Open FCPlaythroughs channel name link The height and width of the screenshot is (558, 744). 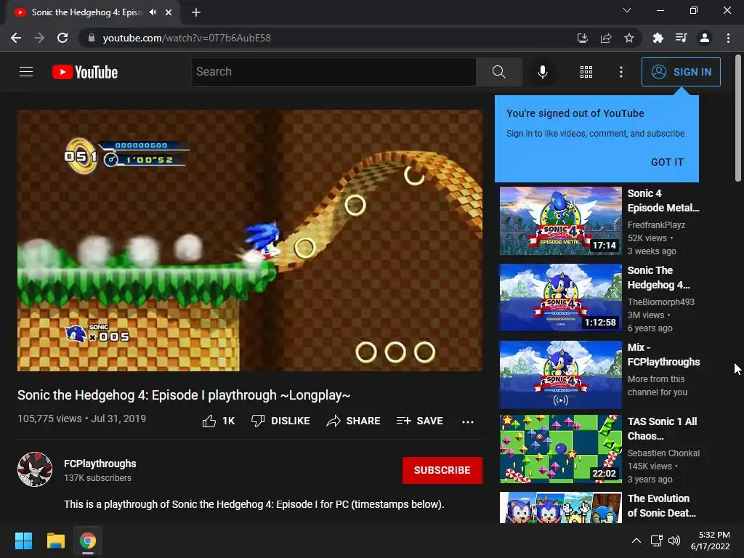click(100, 464)
